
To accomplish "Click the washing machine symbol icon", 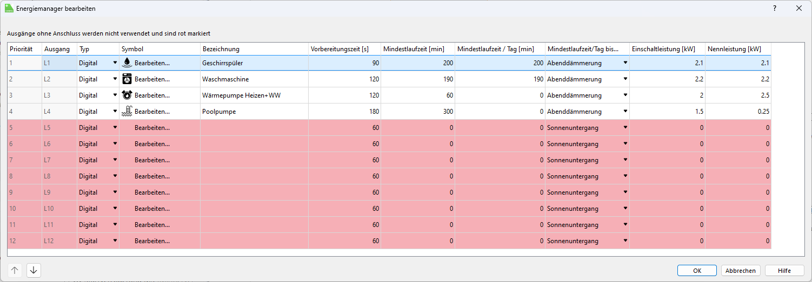I will (x=128, y=79).
